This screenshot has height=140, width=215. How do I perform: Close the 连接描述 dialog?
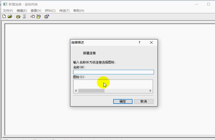pyautogui.click(x=151, y=42)
